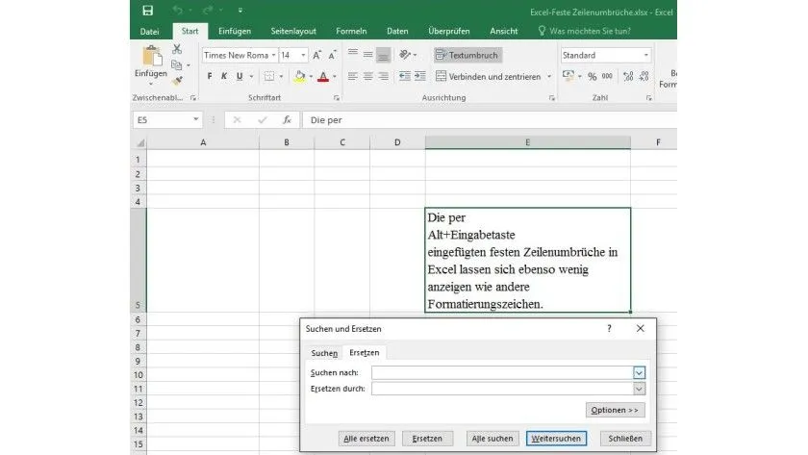Increase font size with larger A icon
This screenshot has width=808, height=455.
tap(316, 55)
